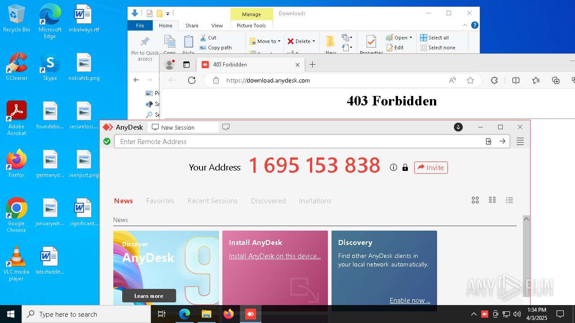Switch to the View ribbon tab
This screenshot has width=575, height=323.
click(x=217, y=26)
